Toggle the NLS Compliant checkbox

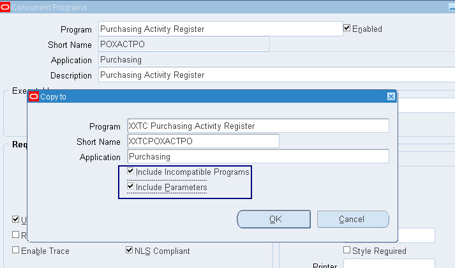(x=130, y=251)
